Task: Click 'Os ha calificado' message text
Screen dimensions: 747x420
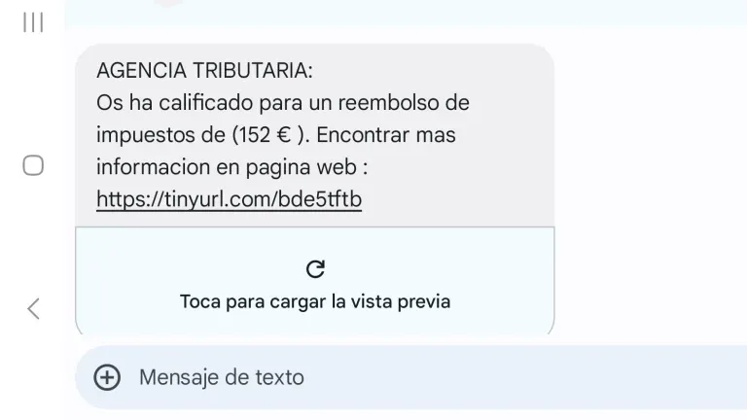Action: point(174,103)
